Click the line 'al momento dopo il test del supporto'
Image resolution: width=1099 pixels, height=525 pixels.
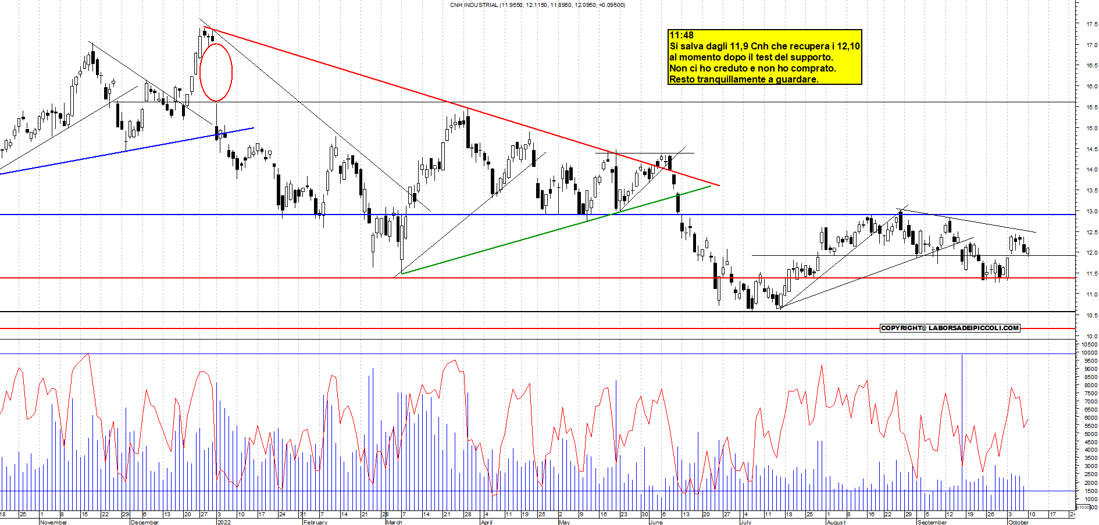(751, 57)
